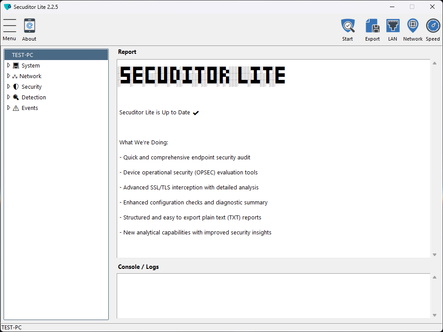Viewport: 443px width, 332px height.
Task: Click the 'Console / Logs' heading
Action: (x=138, y=267)
